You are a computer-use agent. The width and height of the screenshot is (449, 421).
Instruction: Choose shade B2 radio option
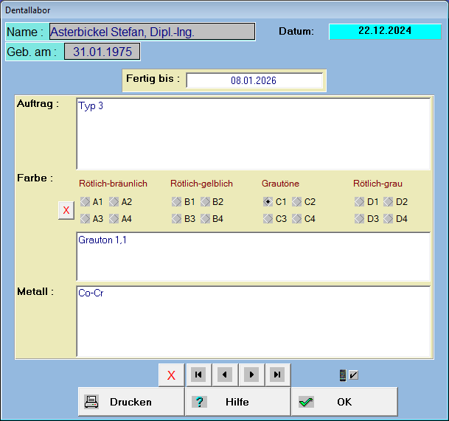point(205,201)
